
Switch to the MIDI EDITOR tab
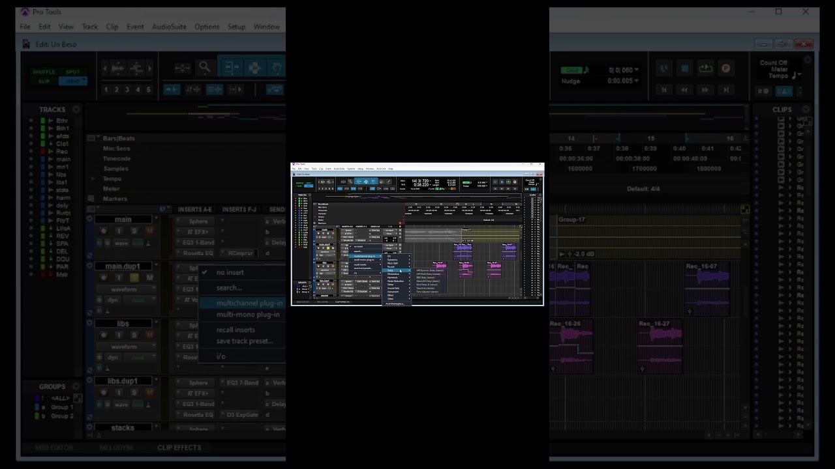[303, 302]
